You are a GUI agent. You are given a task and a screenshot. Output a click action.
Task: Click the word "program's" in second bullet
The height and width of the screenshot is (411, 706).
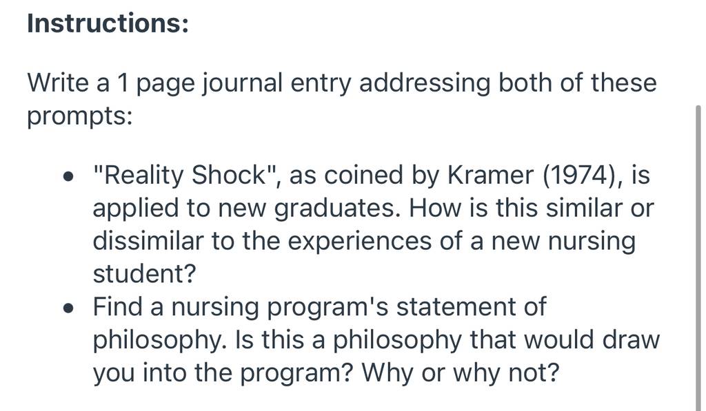(327, 308)
